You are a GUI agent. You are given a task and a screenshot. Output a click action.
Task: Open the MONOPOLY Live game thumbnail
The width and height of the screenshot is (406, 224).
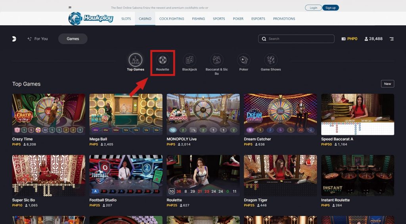click(203, 114)
